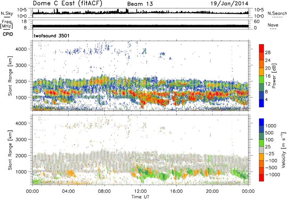This screenshot has height=199, width=287.
Task: Click the 'CPID' label
Action: (8, 34)
